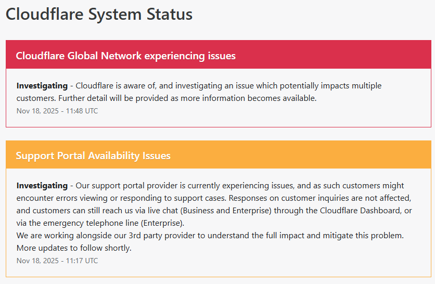The width and height of the screenshot is (435, 284).
Task: Click the words "Cloudflare Dashboard" in support notice
Action: tap(359, 210)
